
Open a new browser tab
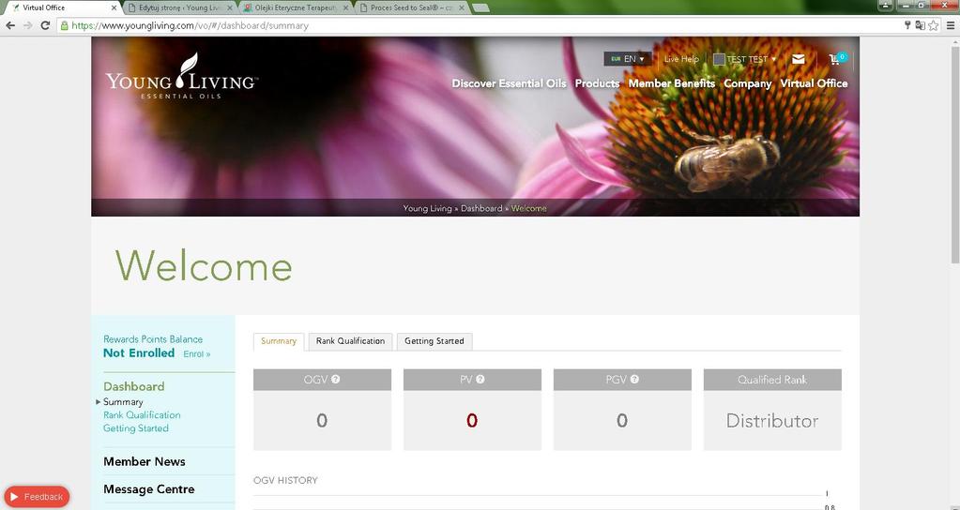[x=481, y=7]
